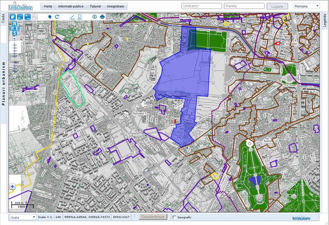Click plus button above zoom slider
Screen dimensions: 329x225
pyautogui.click(x=14, y=39)
